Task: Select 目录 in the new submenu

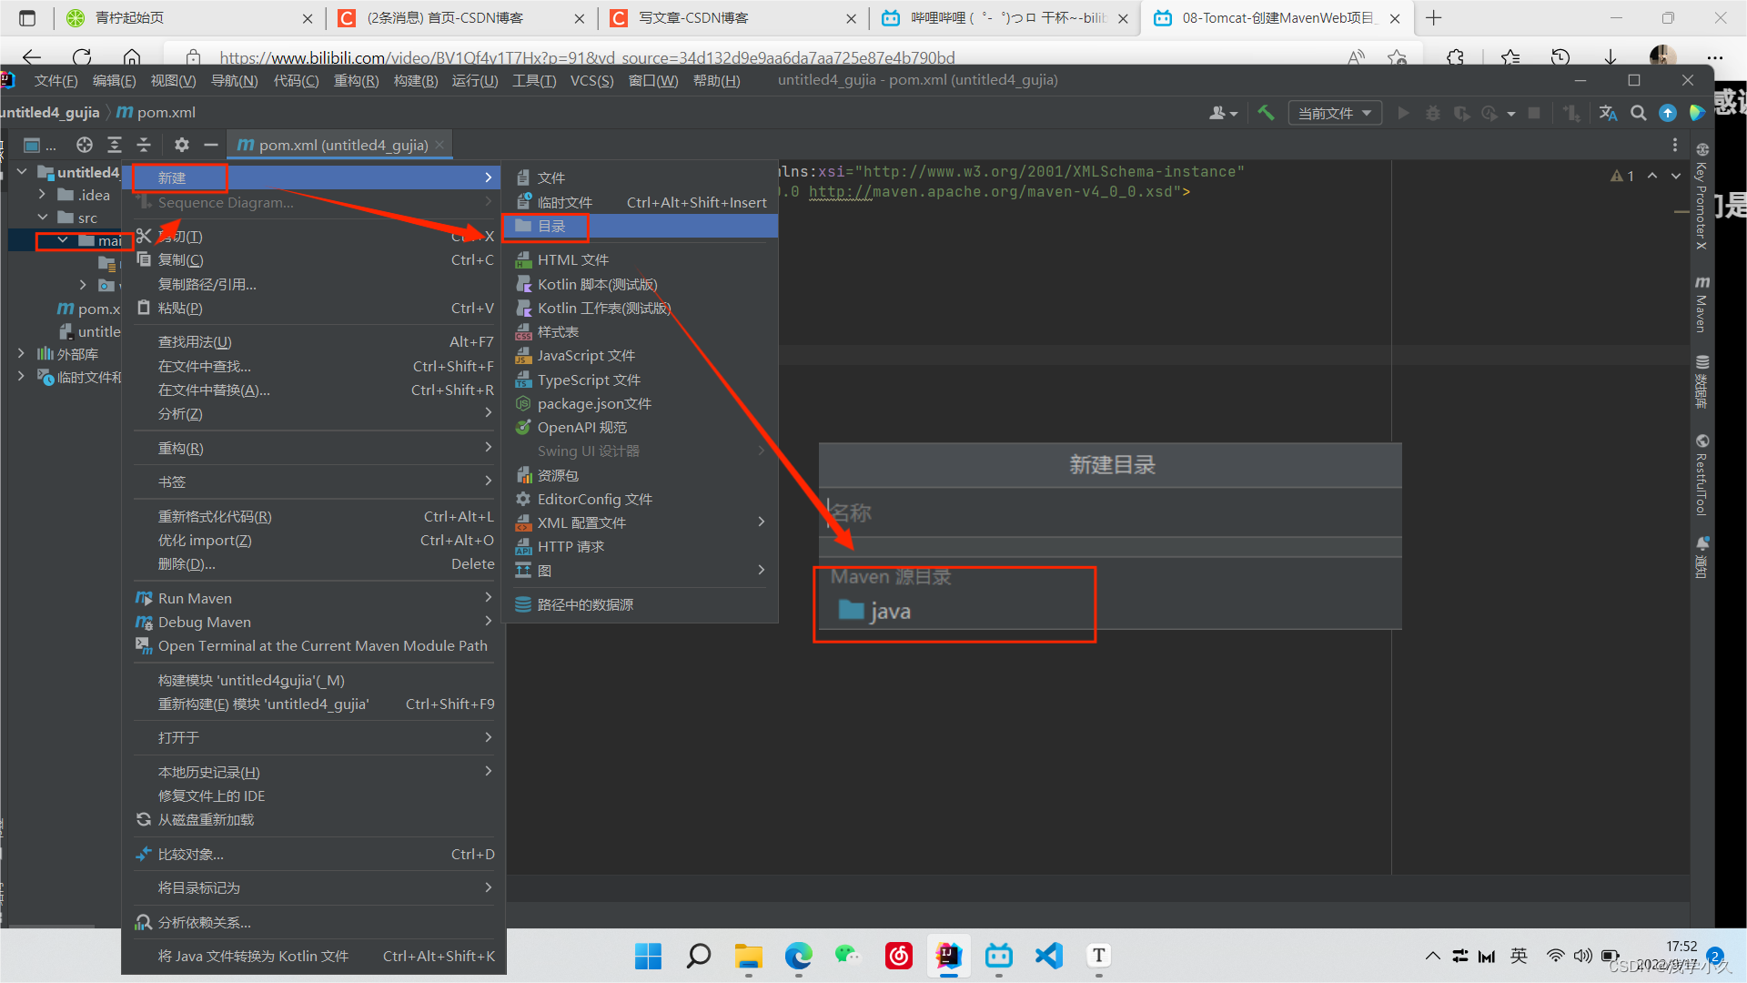Action: coord(551,226)
